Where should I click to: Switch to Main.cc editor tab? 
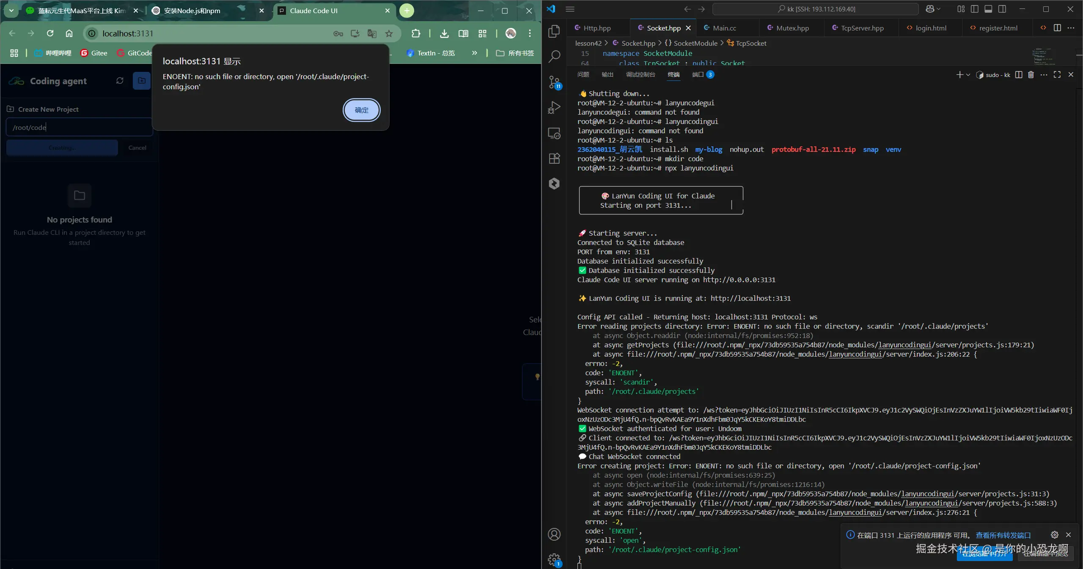[724, 28]
